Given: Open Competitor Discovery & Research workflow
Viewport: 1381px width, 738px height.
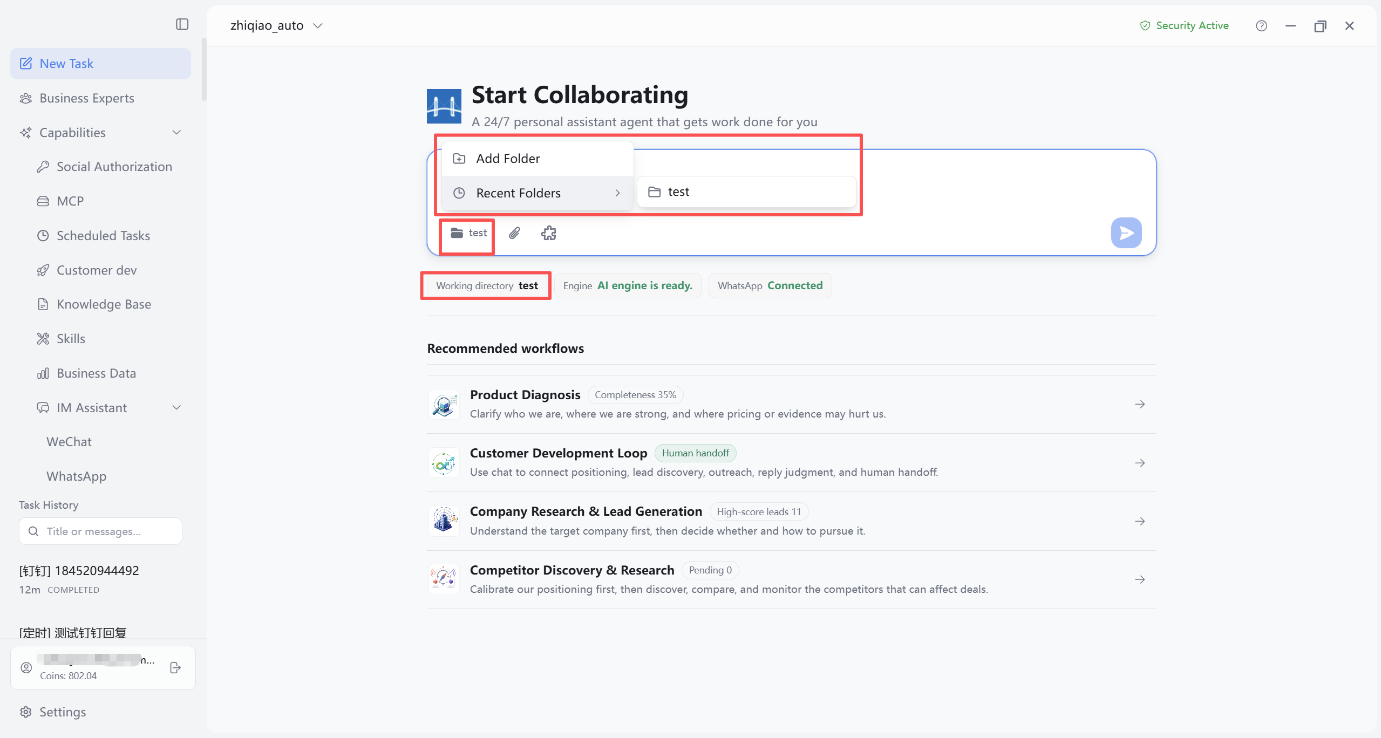Looking at the screenshot, I should [791, 580].
